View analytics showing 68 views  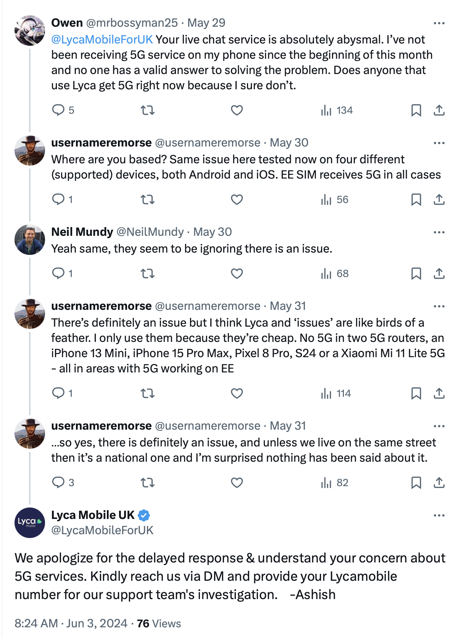335,274
